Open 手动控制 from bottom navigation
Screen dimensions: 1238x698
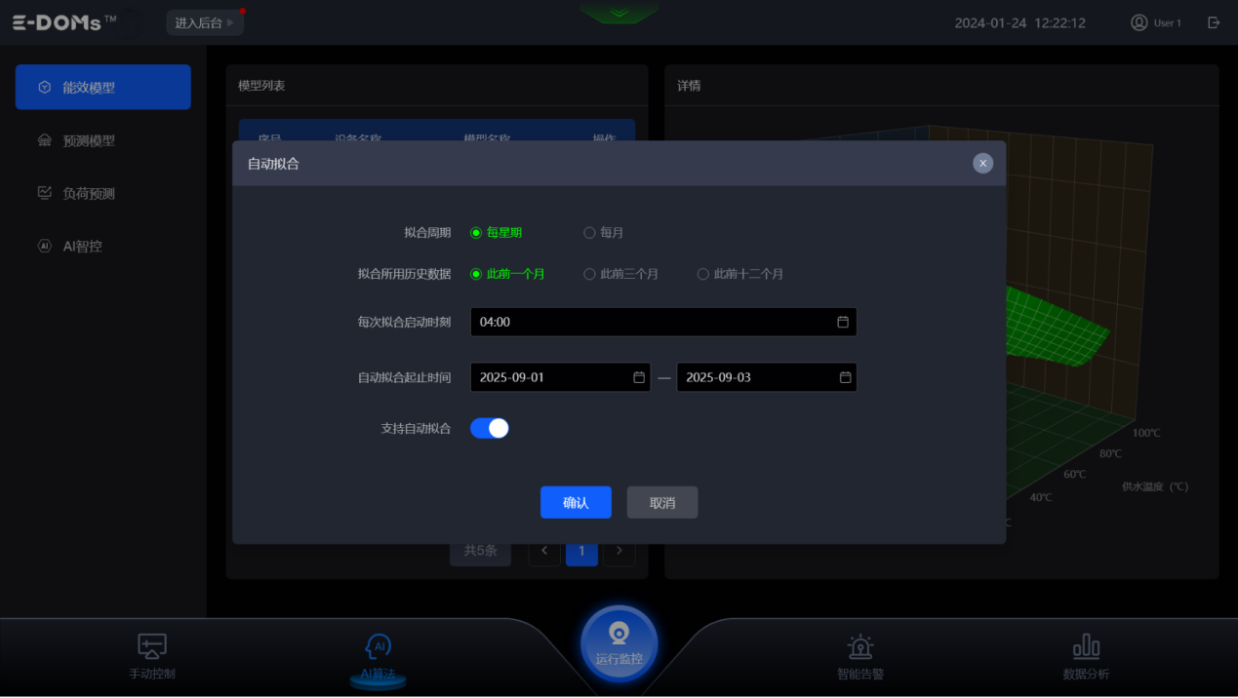tap(152, 656)
